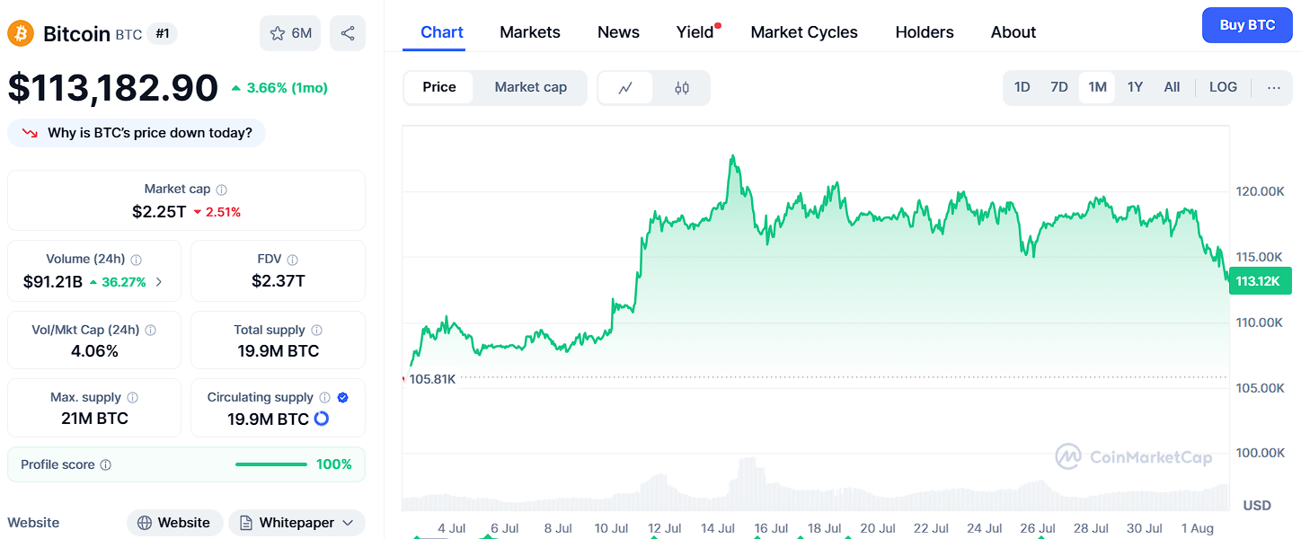Set chart range to 1Y

pyautogui.click(x=1135, y=87)
